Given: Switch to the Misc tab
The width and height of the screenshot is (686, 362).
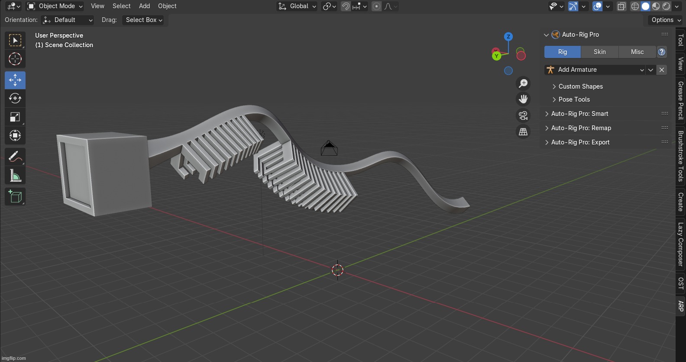Looking at the screenshot, I should click(637, 52).
